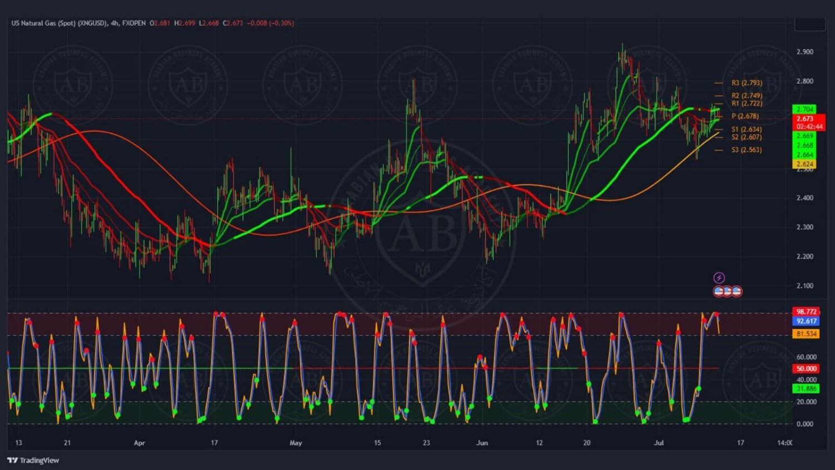This screenshot has width=835, height=470.
Task: Click the 20.000 oscillator scale label
Action: click(807, 402)
